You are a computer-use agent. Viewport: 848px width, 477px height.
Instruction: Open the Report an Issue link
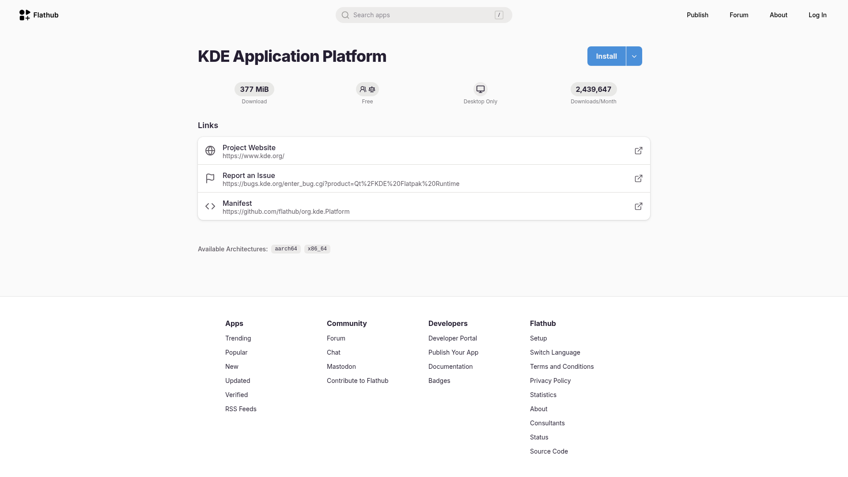click(x=424, y=178)
